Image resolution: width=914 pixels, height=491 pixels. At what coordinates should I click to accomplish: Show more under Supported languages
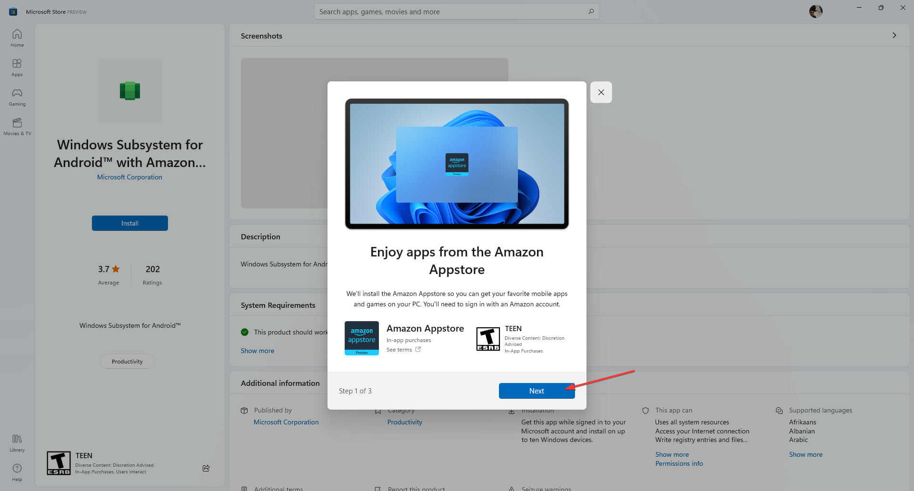tap(806, 454)
